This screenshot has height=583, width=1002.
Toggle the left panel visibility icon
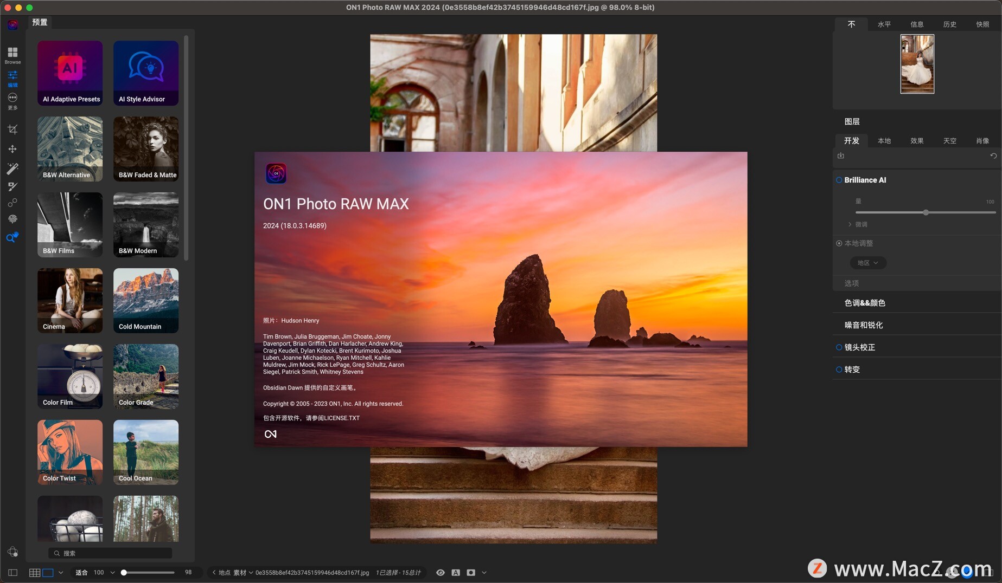pyautogui.click(x=13, y=572)
